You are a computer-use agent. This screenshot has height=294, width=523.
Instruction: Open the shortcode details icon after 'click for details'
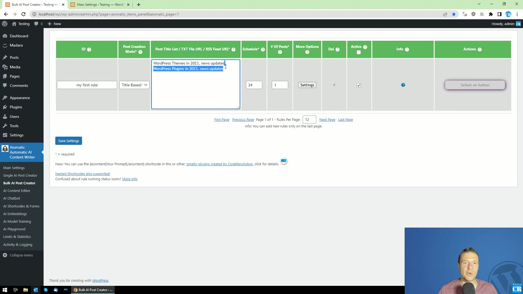[284, 161]
